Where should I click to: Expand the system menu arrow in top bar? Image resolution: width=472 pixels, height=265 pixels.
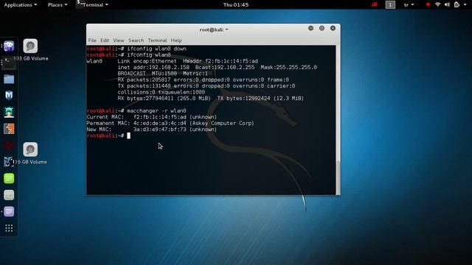tap(465, 5)
